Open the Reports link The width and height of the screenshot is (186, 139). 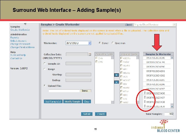tap(14, 38)
